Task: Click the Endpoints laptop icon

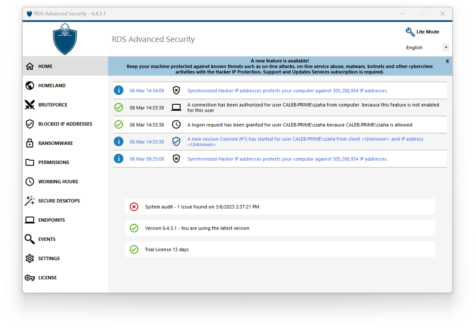Action: (30, 220)
